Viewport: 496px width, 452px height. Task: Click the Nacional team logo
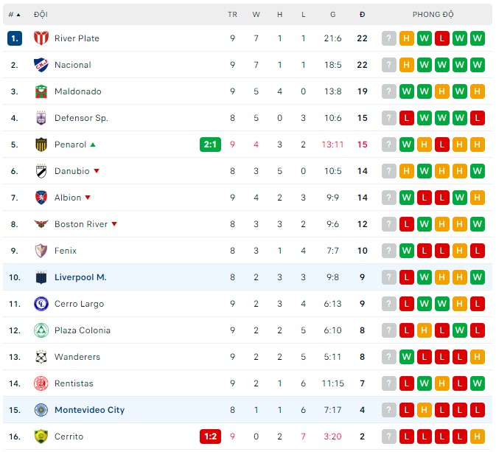[x=41, y=65]
